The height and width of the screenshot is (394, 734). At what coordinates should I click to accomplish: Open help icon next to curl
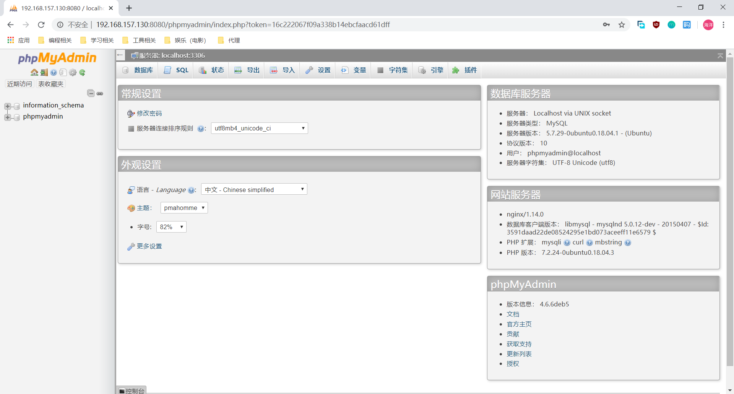click(589, 243)
